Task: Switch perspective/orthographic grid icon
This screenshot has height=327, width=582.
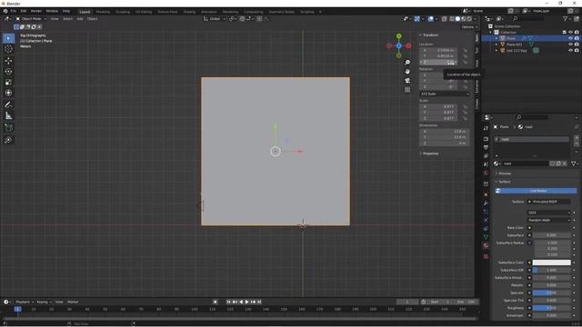Action: (407, 90)
